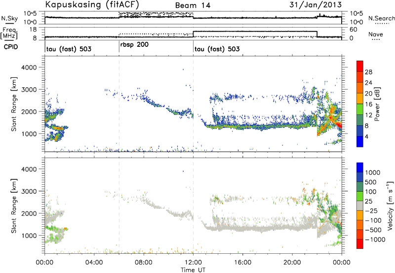Select the "18" frequency tick label
This screenshot has height=273, width=395.
34,30
